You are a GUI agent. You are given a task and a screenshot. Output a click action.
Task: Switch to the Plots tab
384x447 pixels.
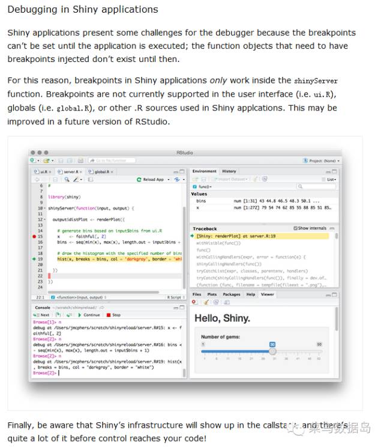tap(212, 294)
